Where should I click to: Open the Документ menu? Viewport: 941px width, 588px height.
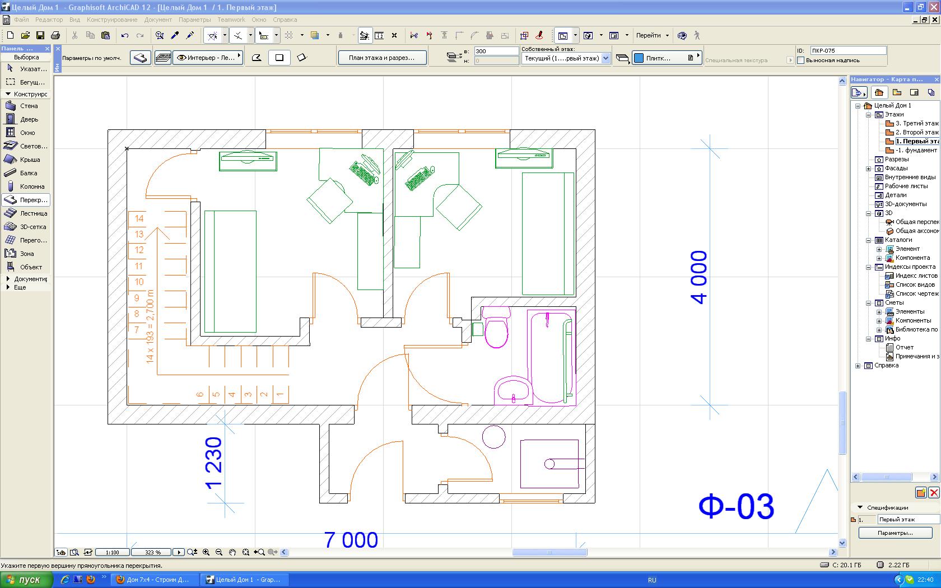(x=158, y=20)
